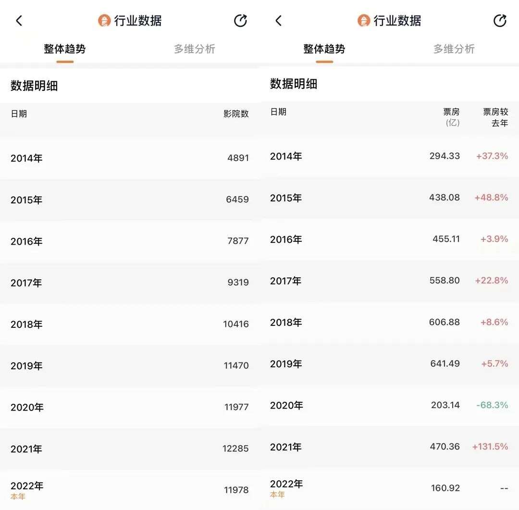Select the 2020年 row showing 203.14 box office
519x510 pixels.
(389, 405)
